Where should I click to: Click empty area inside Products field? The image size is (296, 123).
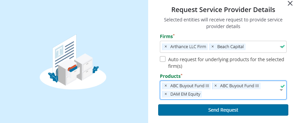coord(240,94)
